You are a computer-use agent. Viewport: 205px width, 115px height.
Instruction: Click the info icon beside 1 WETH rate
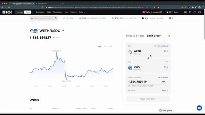(x=129, y=86)
